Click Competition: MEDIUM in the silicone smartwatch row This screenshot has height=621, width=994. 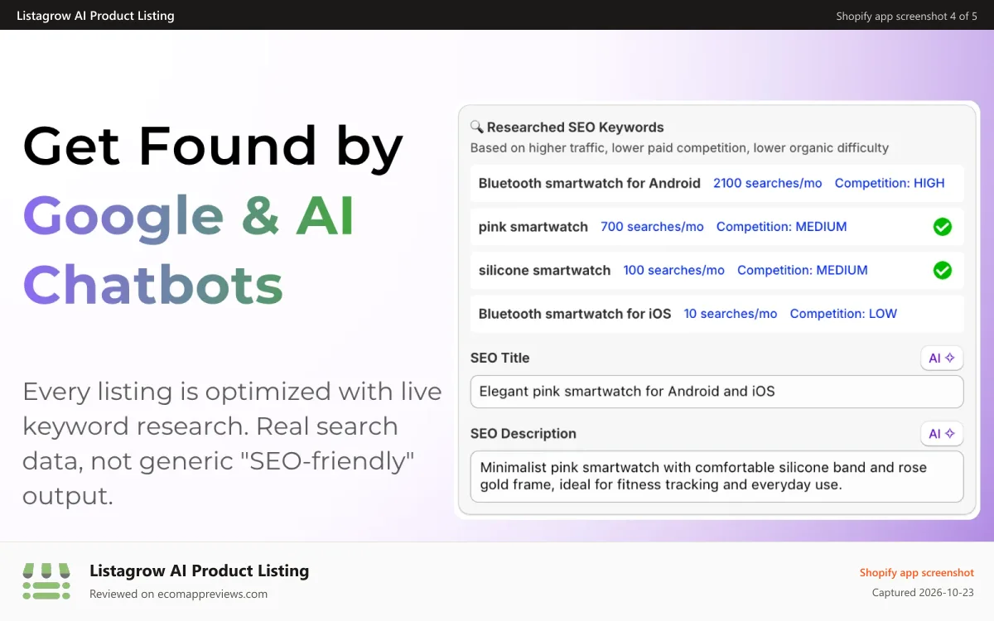[x=803, y=270]
